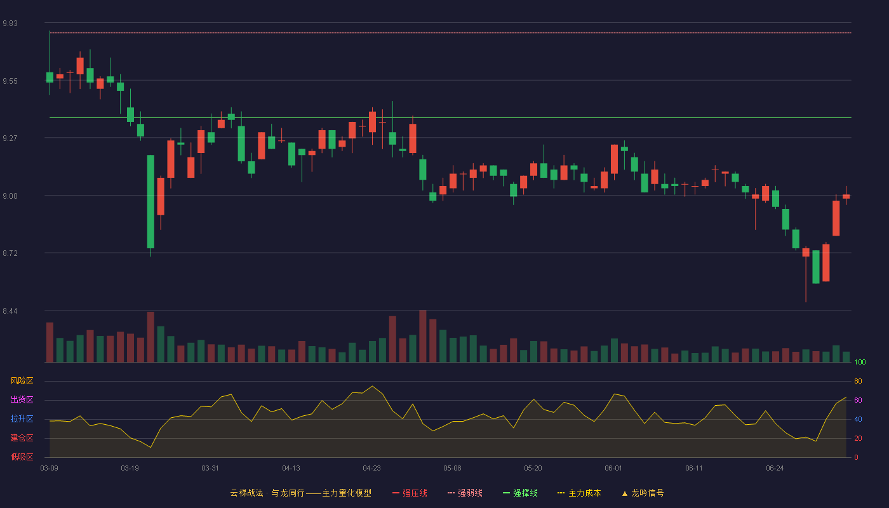The height and width of the screenshot is (508, 889).
Task: Click the tall green candlestick falling to 8.72
Action: tap(150, 201)
